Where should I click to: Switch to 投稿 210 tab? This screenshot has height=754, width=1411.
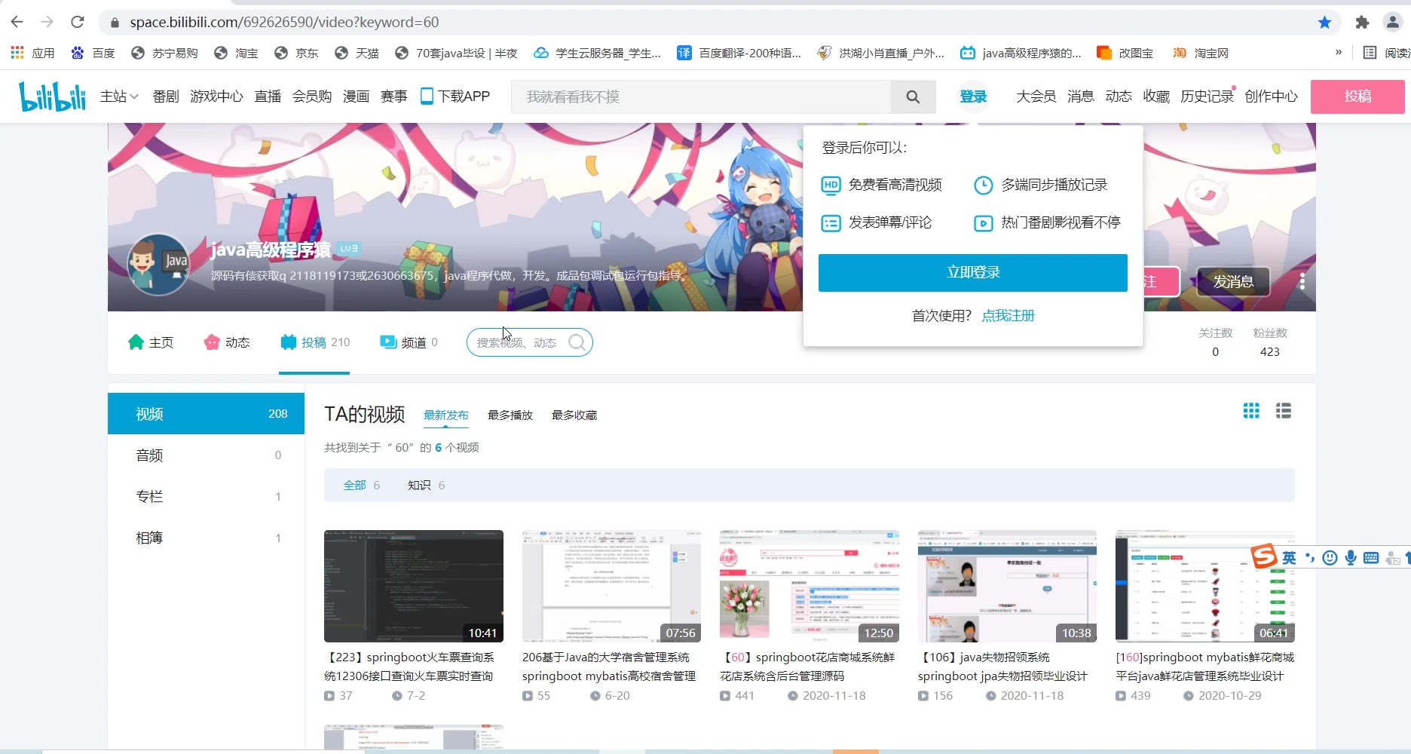tap(315, 342)
